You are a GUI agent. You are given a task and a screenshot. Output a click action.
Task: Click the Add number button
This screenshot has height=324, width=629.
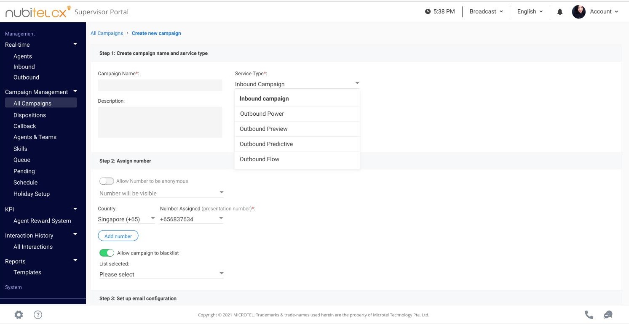coord(118,236)
